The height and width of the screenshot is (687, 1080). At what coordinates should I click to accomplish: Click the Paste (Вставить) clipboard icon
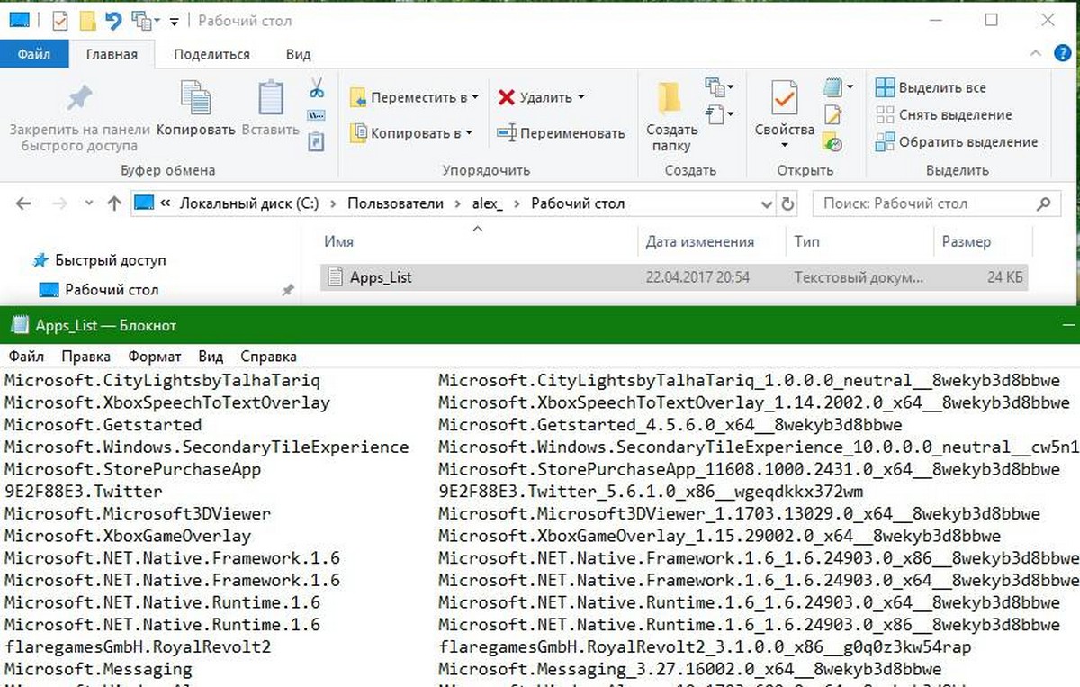click(270, 99)
